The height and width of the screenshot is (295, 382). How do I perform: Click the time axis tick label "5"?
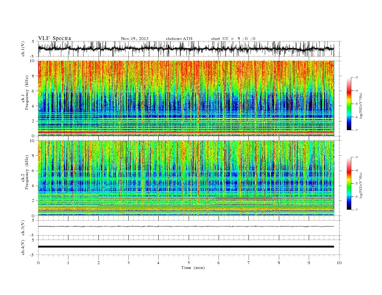click(x=189, y=263)
